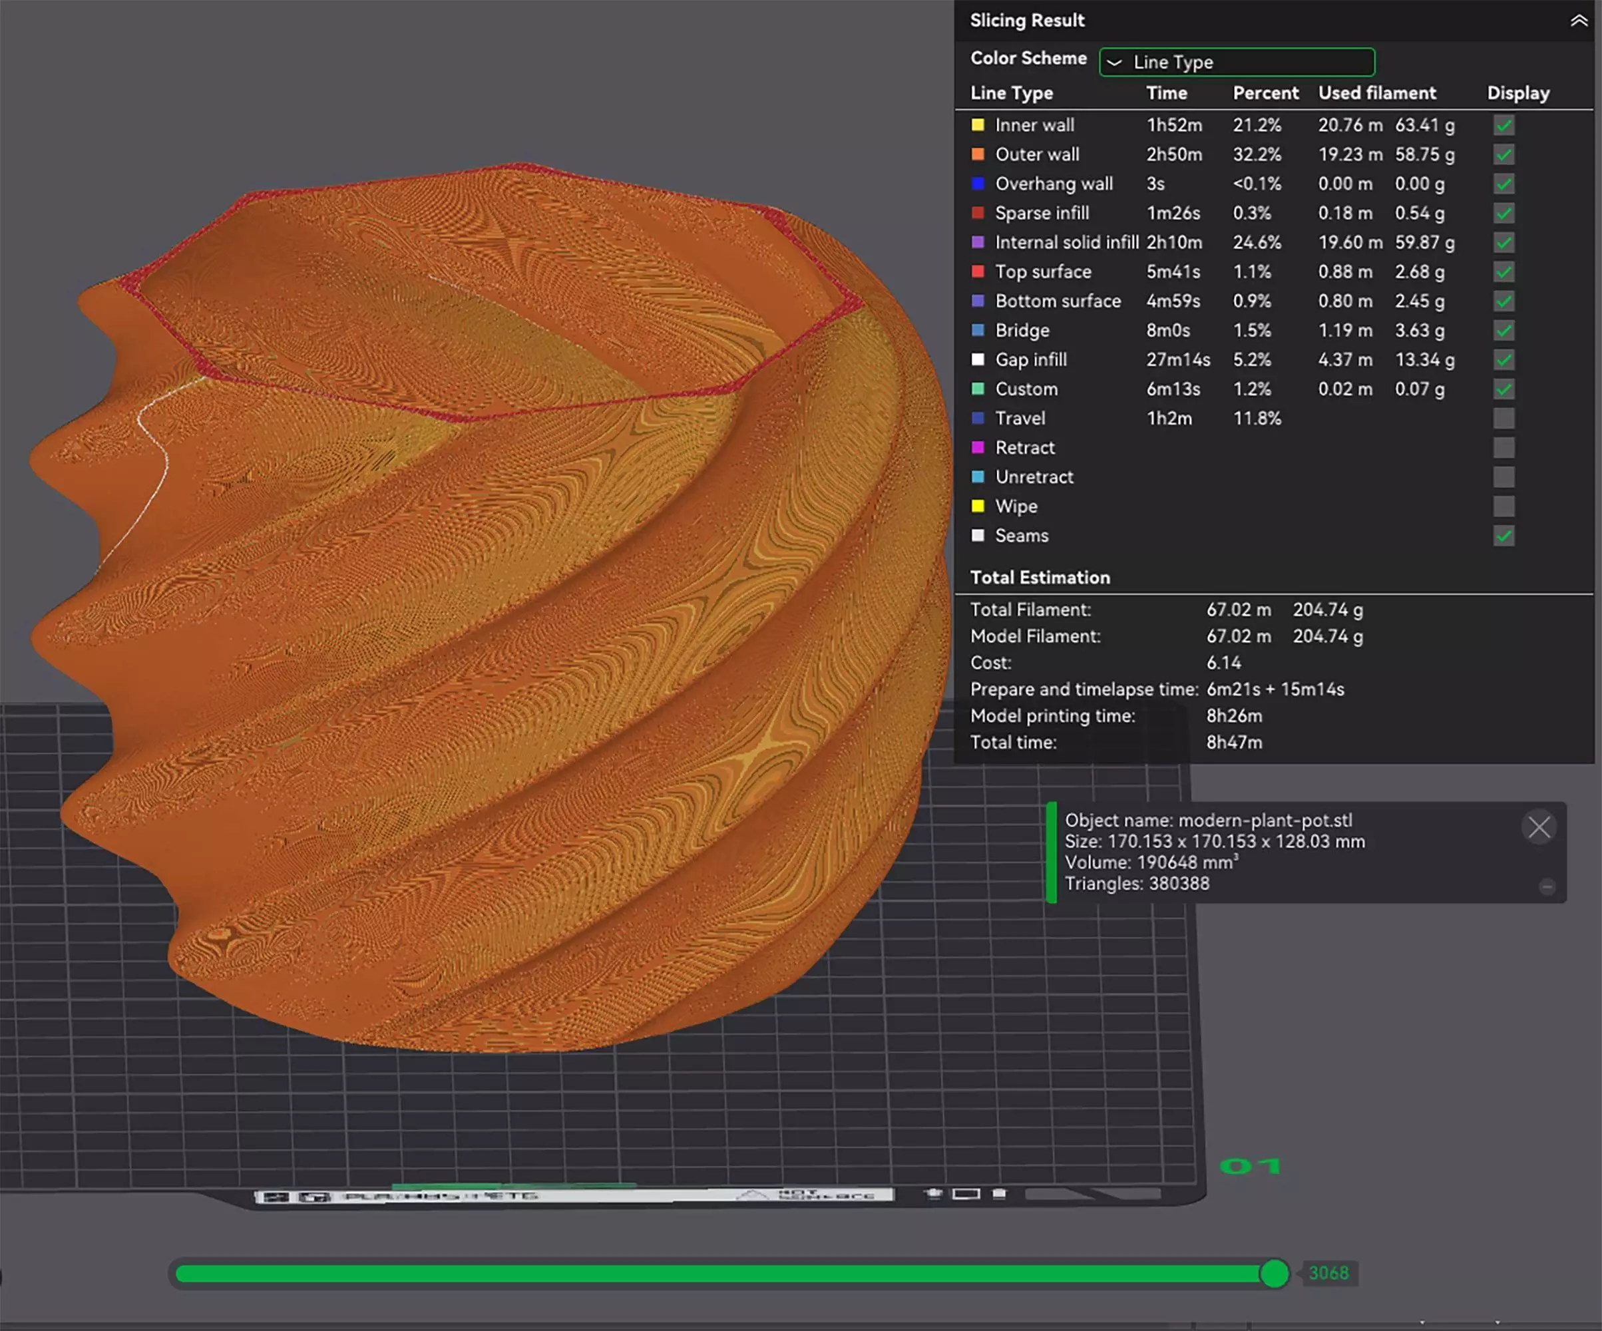Toggle Overhang wall display checkbox
This screenshot has height=1331, width=1602.
1503,184
